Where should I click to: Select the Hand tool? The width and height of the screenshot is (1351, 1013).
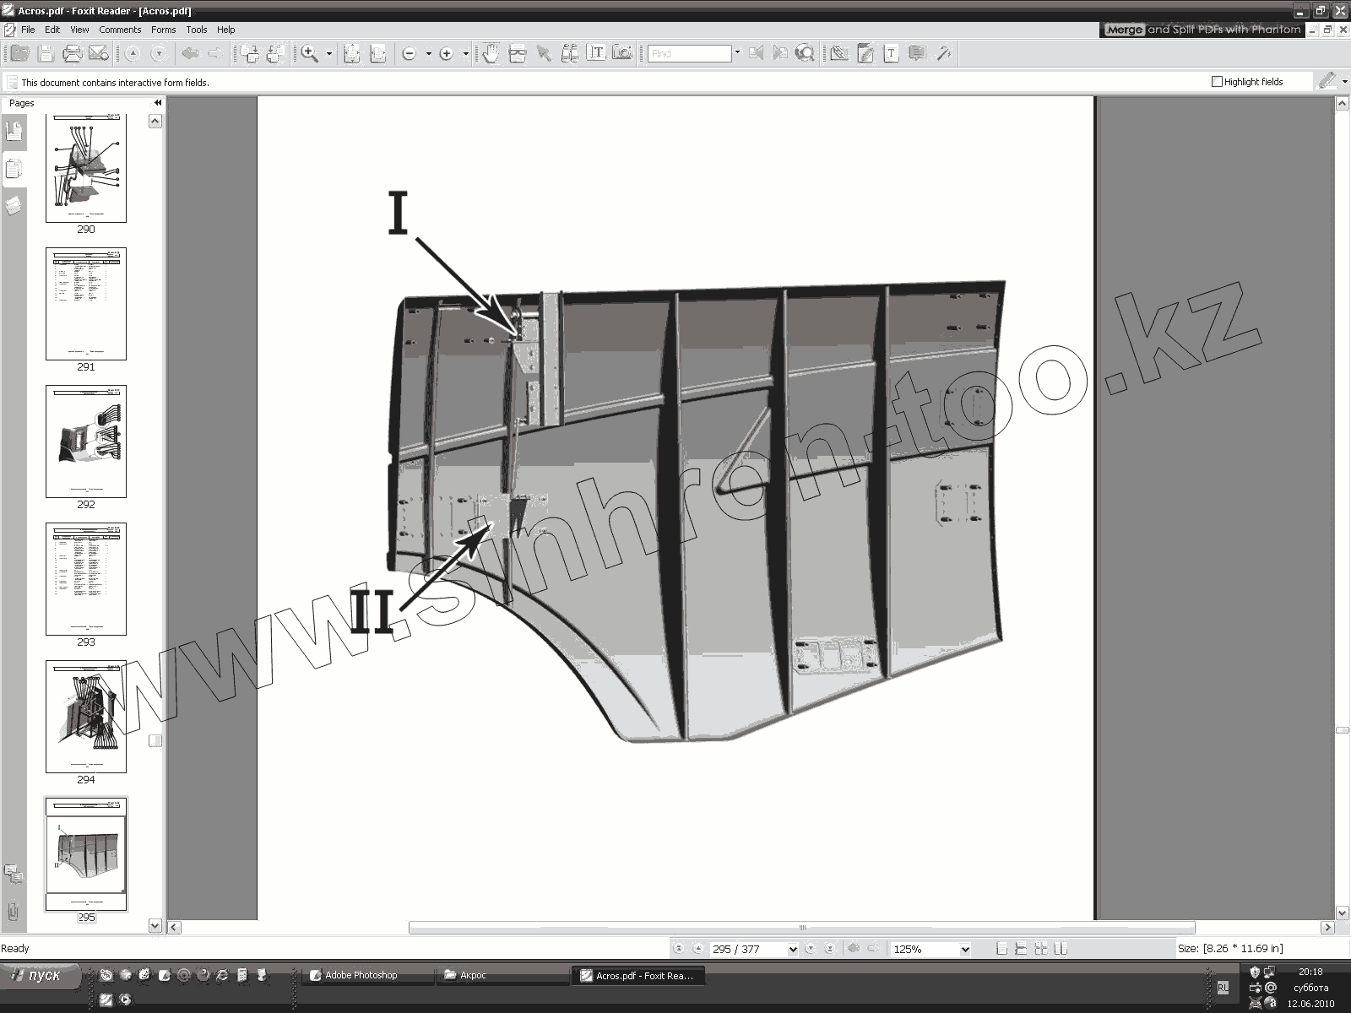point(491,54)
